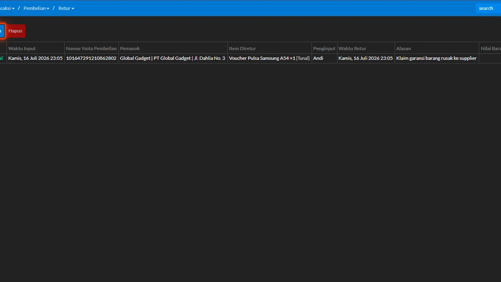This screenshot has width=501, height=282.
Task: Sort by the Waktu Retur column header
Action: [366, 48]
